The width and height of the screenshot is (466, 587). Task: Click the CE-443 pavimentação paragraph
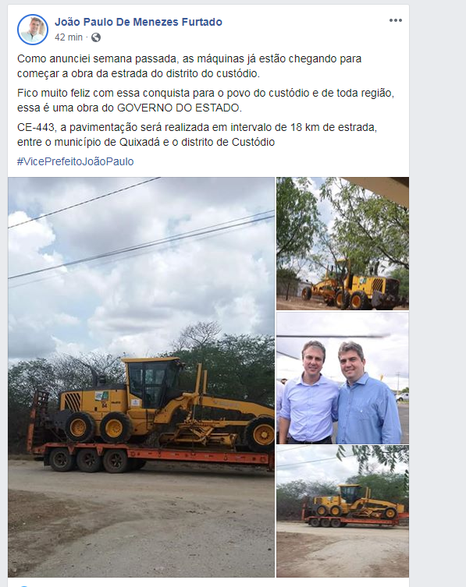(197, 135)
